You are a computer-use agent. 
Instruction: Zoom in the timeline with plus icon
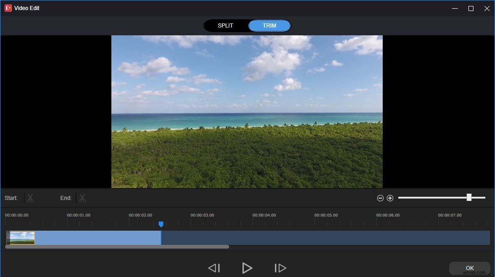click(x=390, y=198)
